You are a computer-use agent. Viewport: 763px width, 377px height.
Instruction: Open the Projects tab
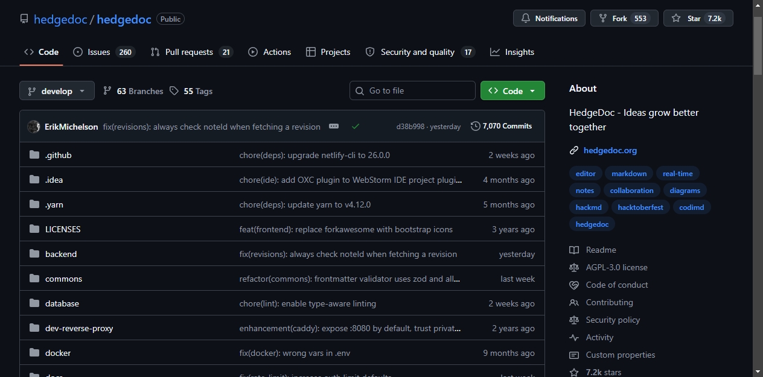point(328,52)
